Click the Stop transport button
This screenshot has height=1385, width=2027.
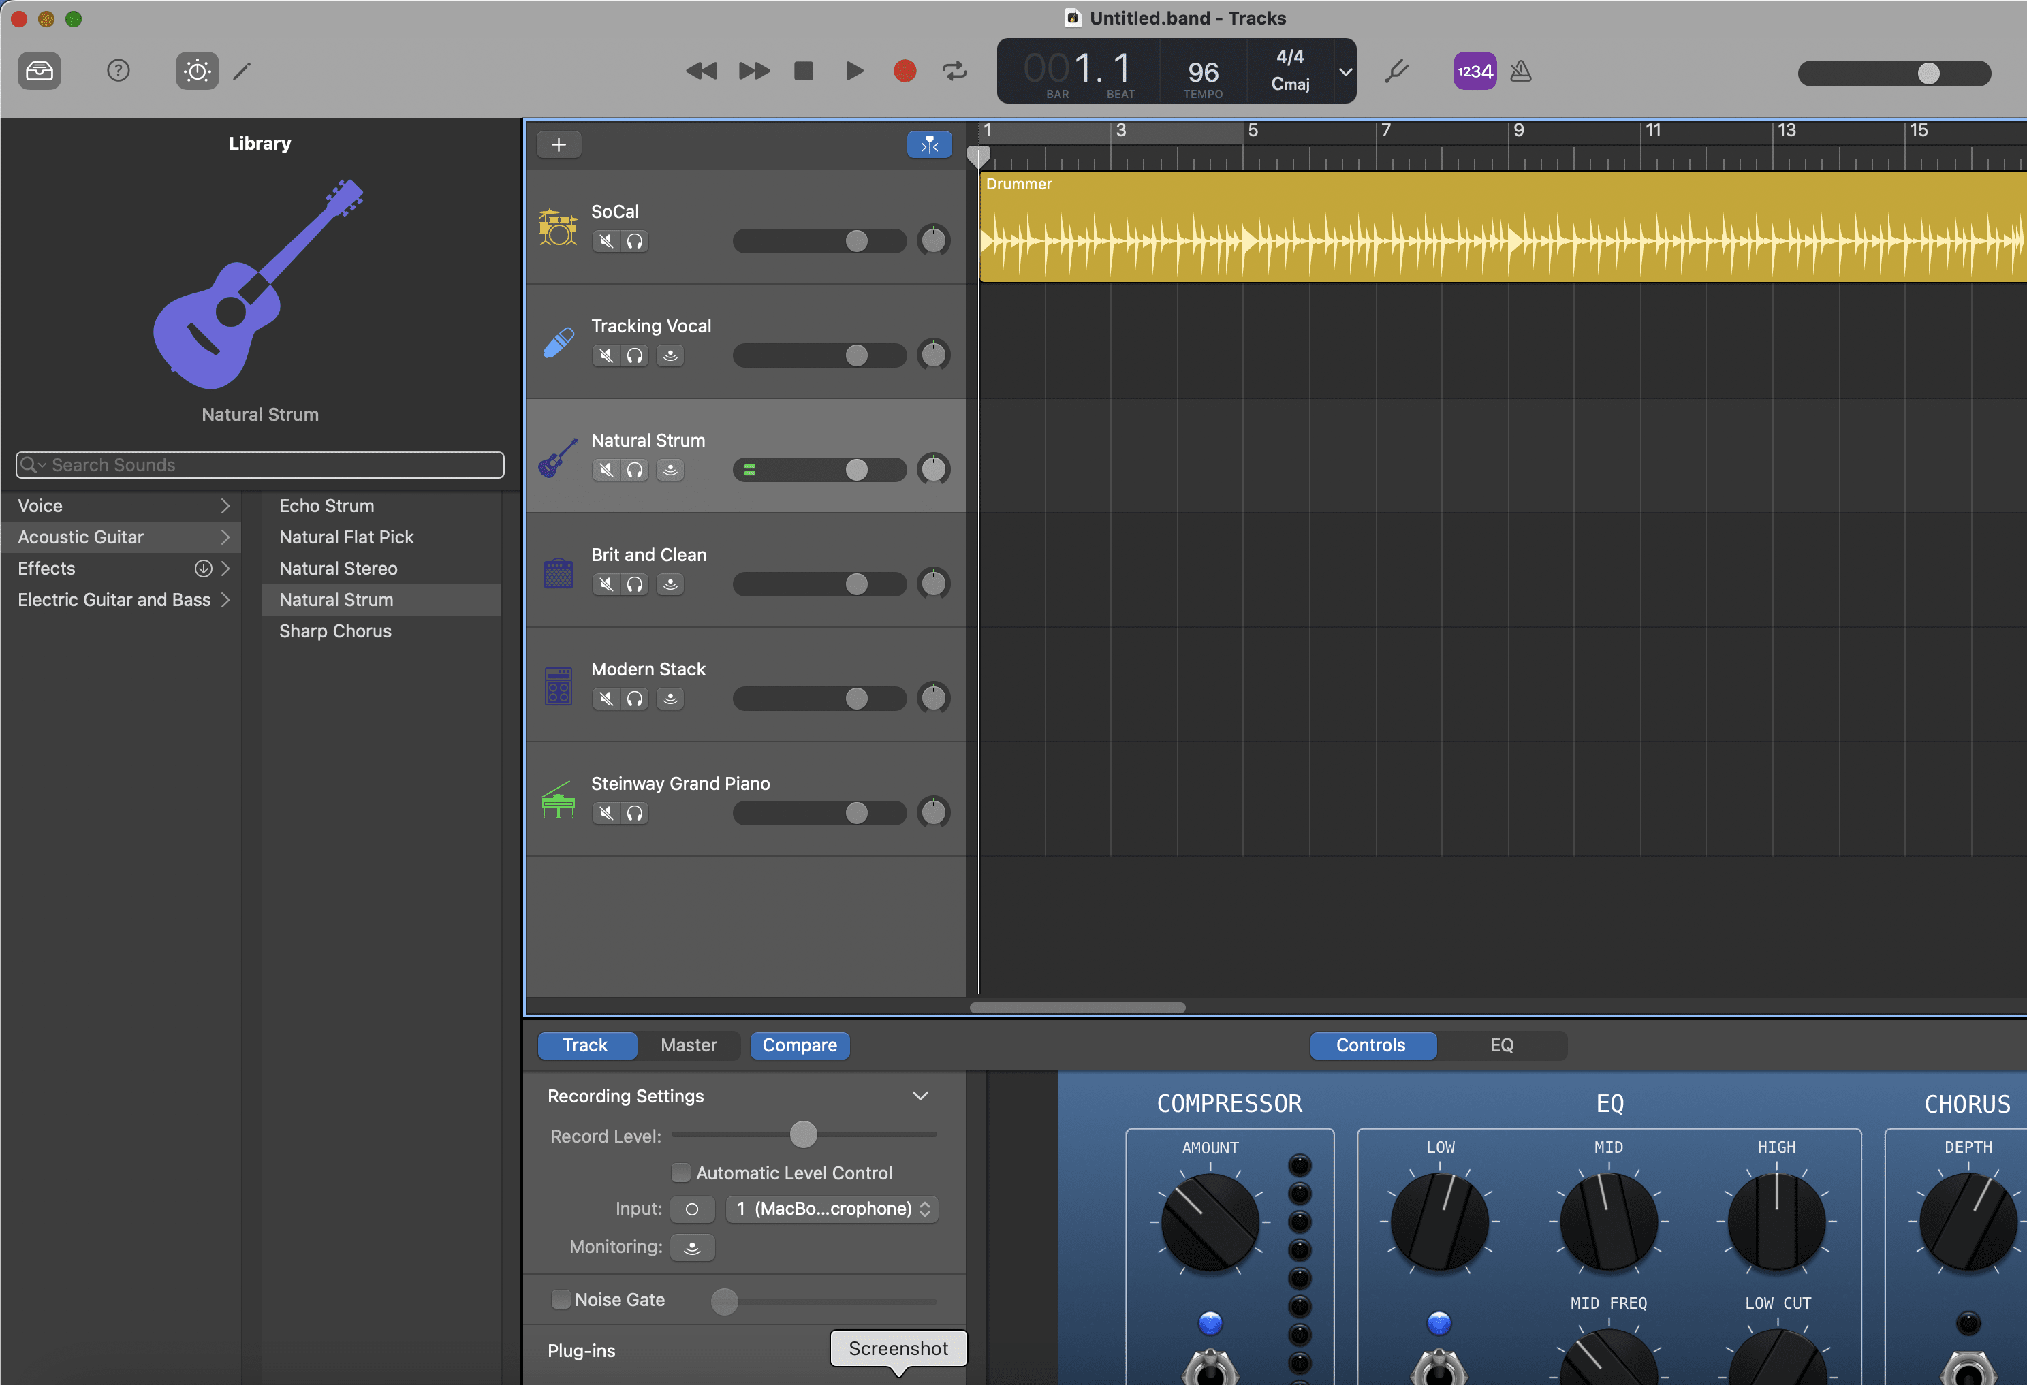click(803, 71)
